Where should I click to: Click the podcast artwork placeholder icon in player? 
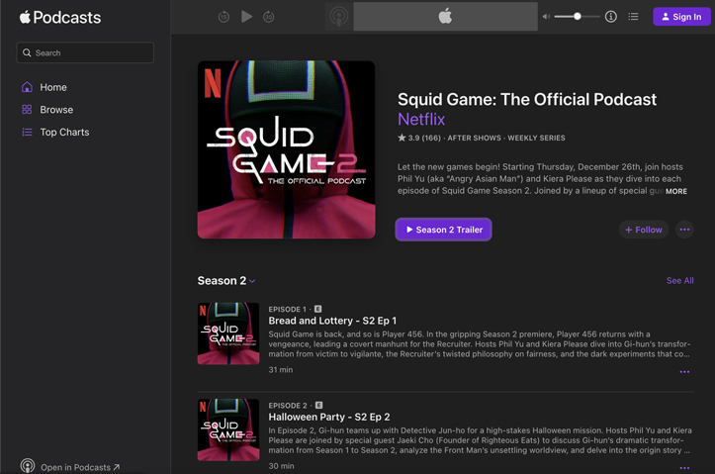tap(339, 17)
